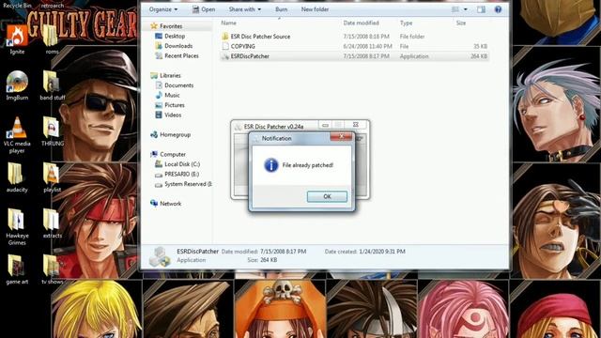The width and height of the screenshot is (601, 338).
Task: Click the blue info icon in Notification dialog
Action: pyautogui.click(x=271, y=165)
